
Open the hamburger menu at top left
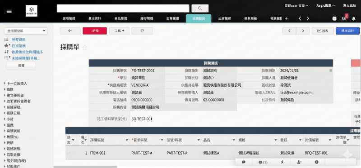click(x=9, y=11)
